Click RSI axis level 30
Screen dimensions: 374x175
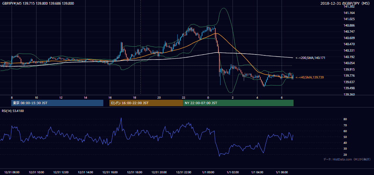tap(345, 149)
